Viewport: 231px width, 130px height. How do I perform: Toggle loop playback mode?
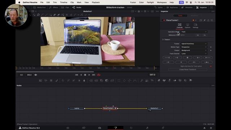tap(99, 75)
